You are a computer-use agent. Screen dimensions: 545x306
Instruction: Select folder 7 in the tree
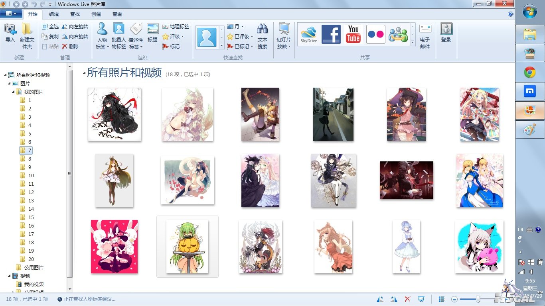coord(26,150)
